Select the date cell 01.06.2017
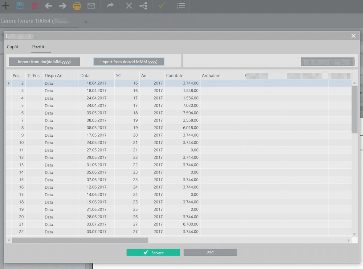Image resolution: width=363 pixels, height=269 pixels. pos(97,165)
